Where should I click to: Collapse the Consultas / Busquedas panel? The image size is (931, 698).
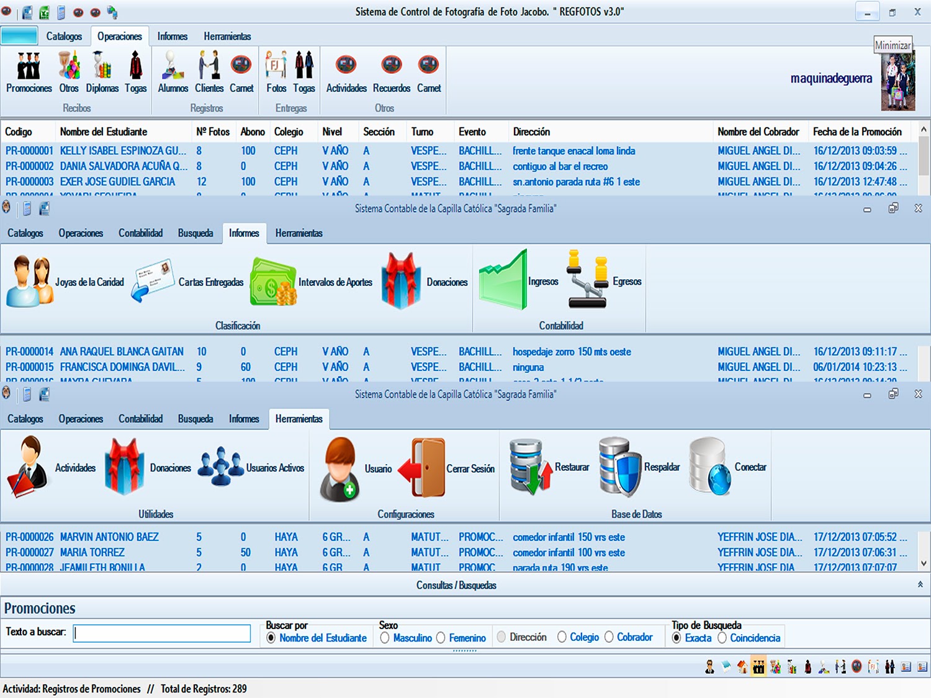click(x=920, y=584)
